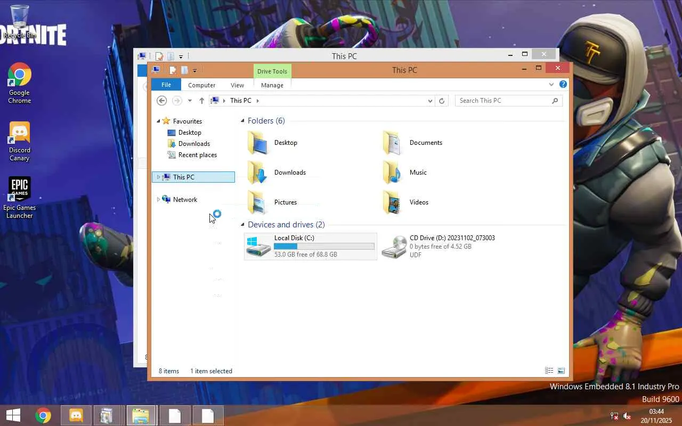
Task: Click the muted volume tray icon
Action: pyautogui.click(x=628, y=416)
